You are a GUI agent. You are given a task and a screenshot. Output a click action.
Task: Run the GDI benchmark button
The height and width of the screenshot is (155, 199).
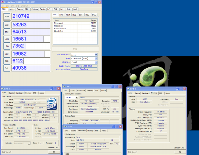(x=7, y=54)
